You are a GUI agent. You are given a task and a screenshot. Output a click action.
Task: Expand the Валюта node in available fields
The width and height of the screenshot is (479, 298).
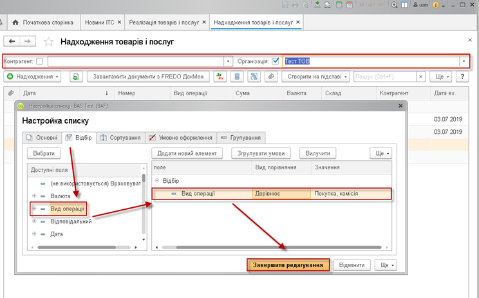(x=34, y=196)
